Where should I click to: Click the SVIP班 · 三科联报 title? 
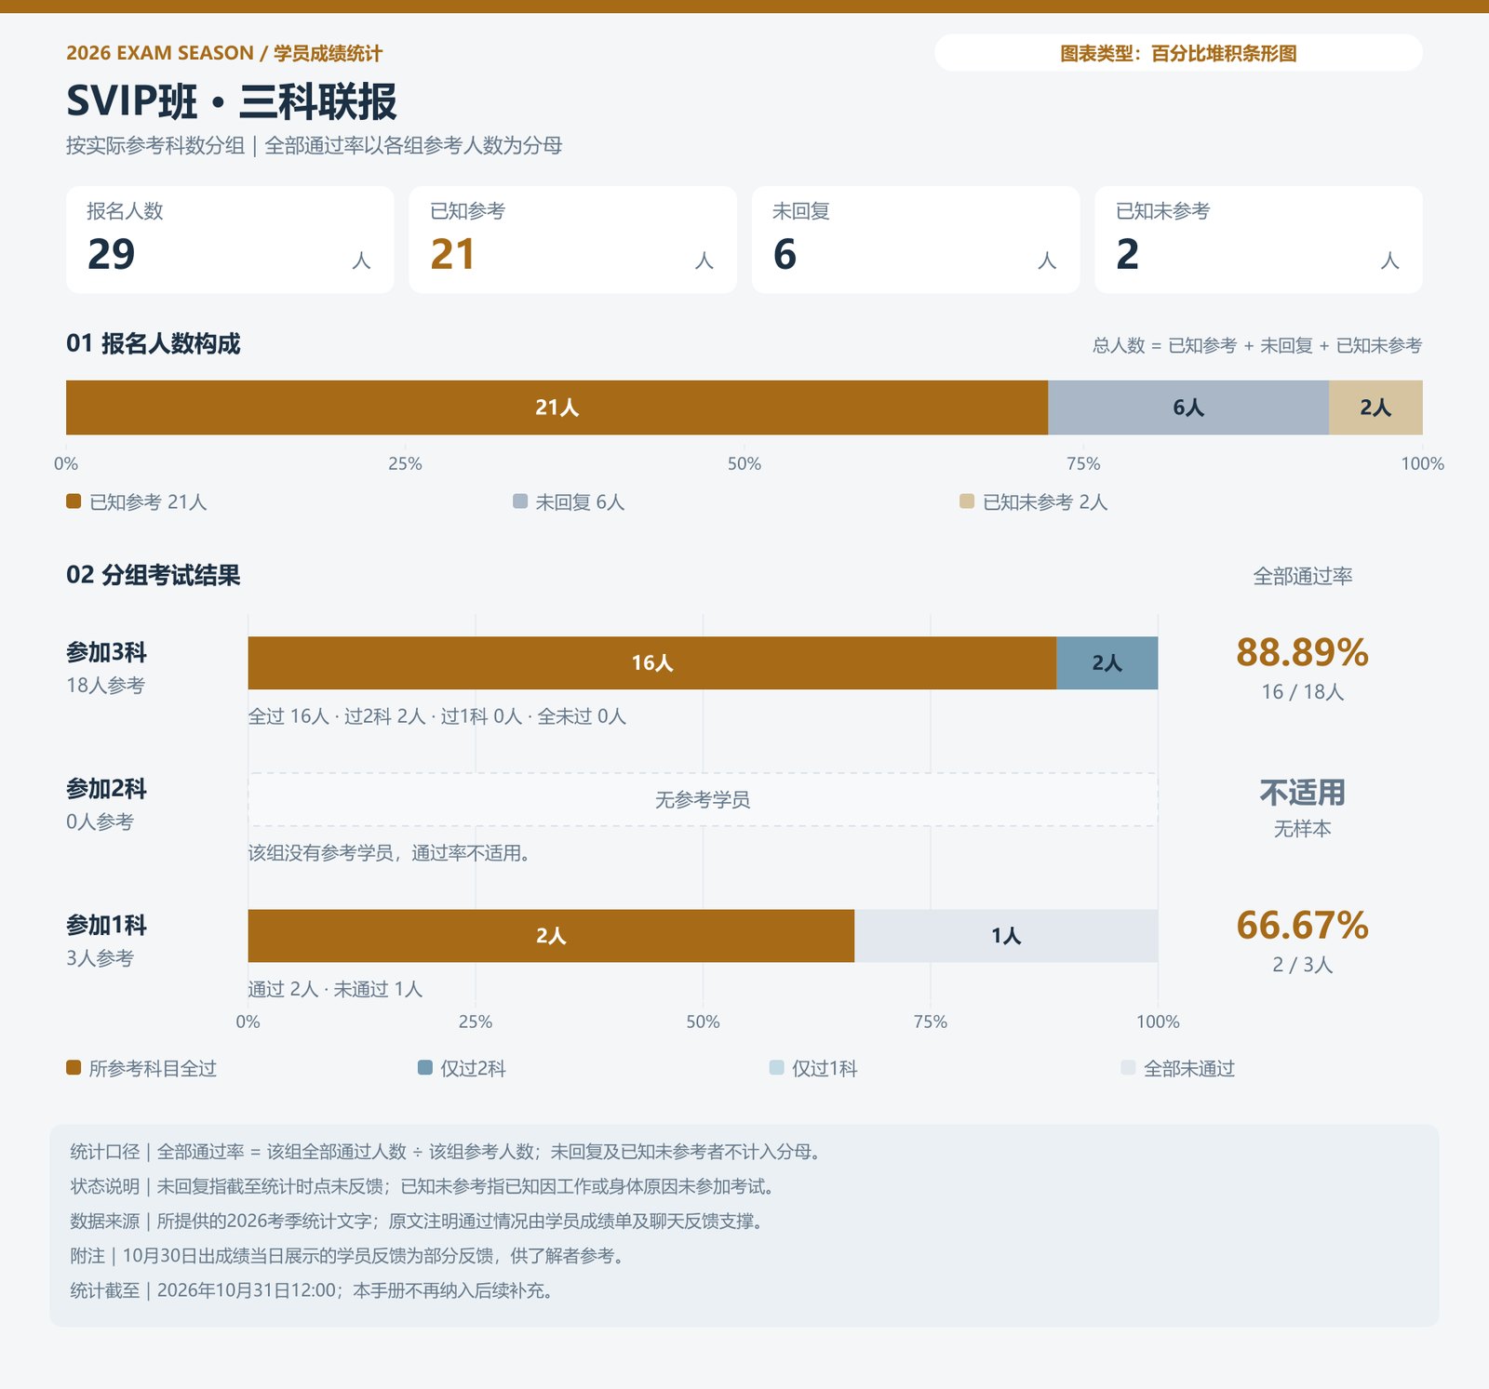(x=232, y=101)
